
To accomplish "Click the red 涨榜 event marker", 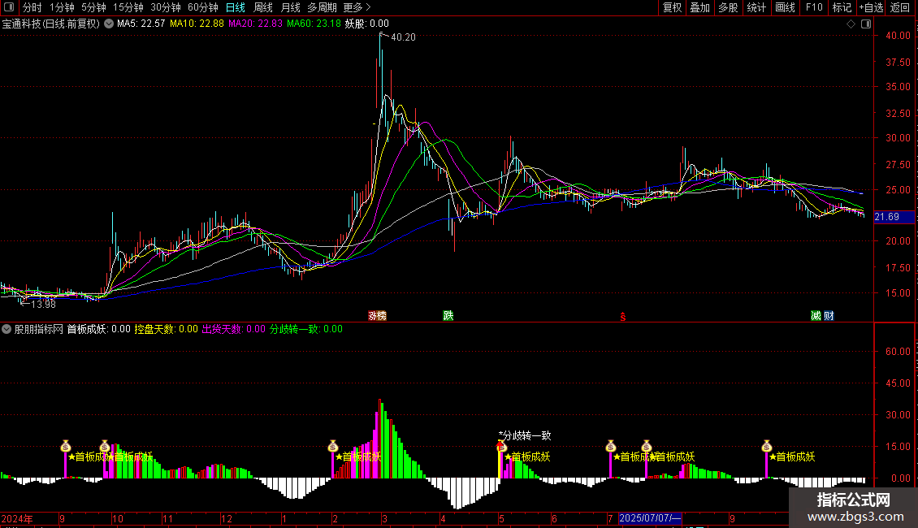I will pos(377,316).
